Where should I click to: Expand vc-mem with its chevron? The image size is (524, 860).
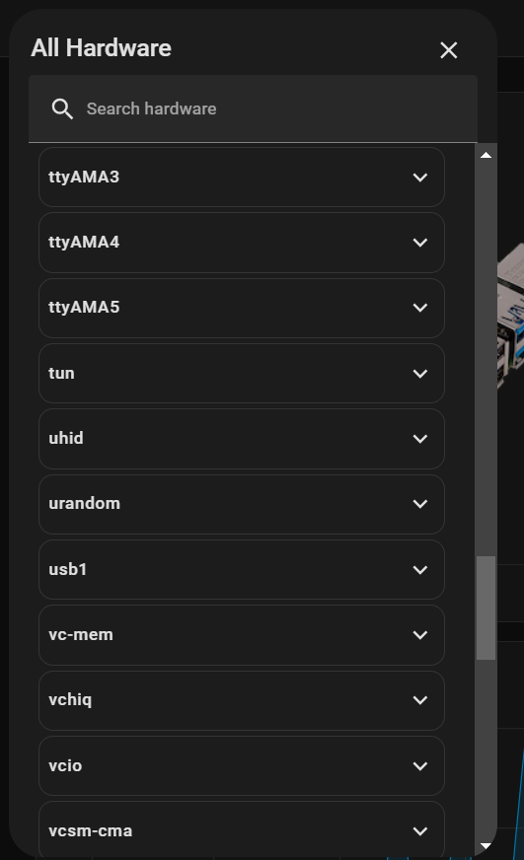[420, 635]
